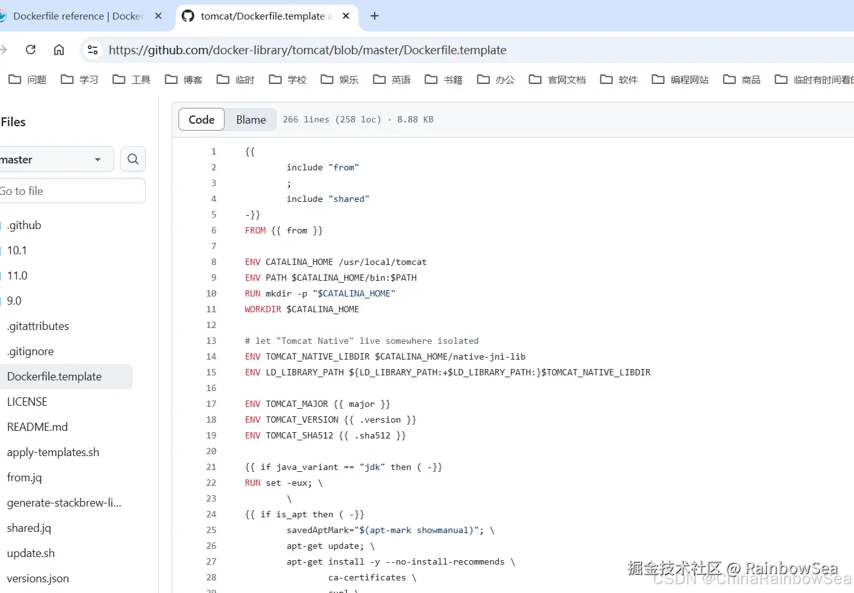The image size is (854, 593).
Task: Switch to the Code view
Action: 201,119
